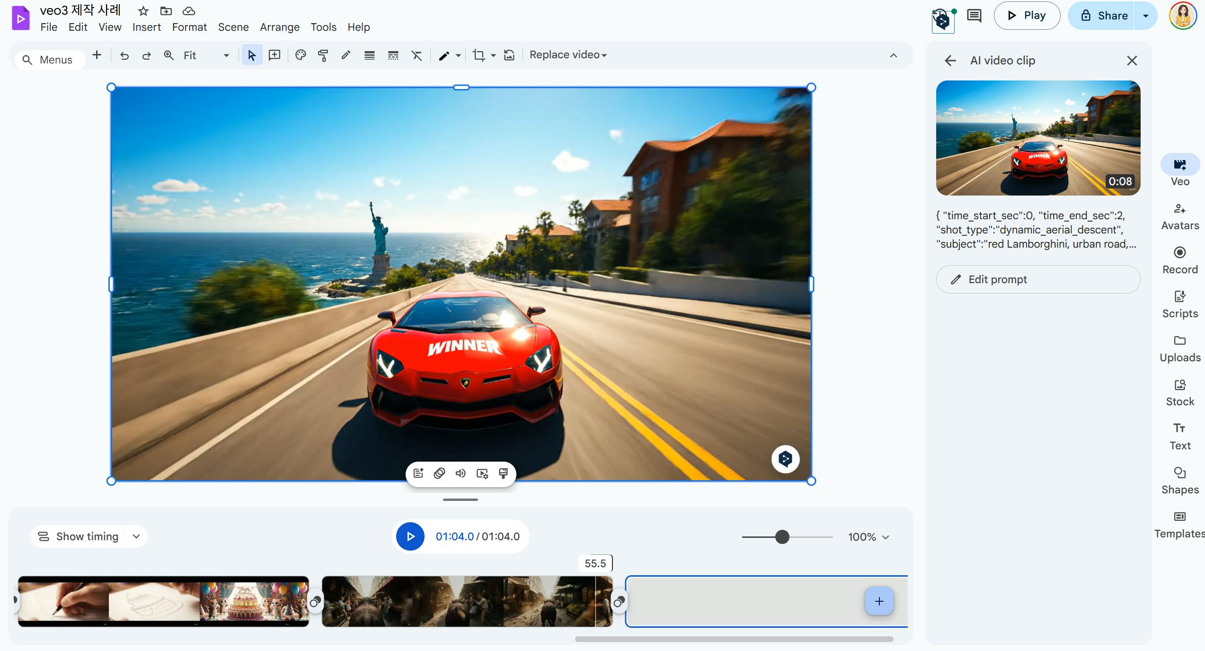Click the volume icon on floating toolbar
Viewport: 1205px width, 651px height.
(x=461, y=473)
